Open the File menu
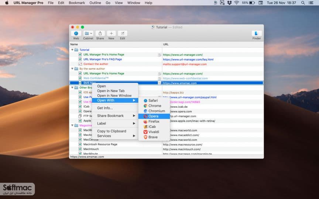Image resolution: width=319 pixels, height=199 pixels. [51, 3]
